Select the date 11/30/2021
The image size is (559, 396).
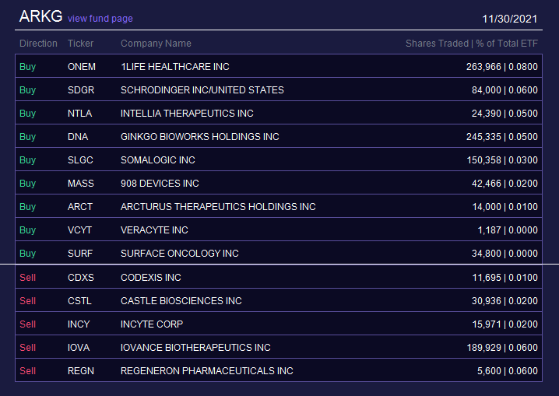[x=509, y=19]
